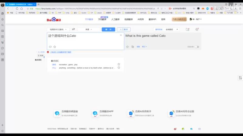
Task: Favorite the source text with the star
Action: (x=55, y=47)
